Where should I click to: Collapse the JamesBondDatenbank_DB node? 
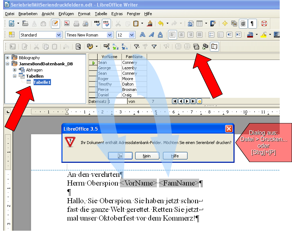(x=7, y=64)
